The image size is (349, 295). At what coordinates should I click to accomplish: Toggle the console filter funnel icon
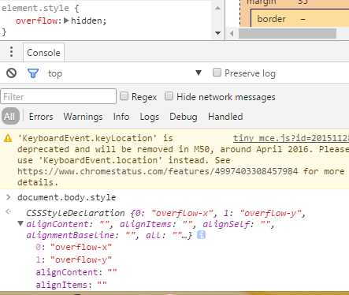[x=33, y=73]
